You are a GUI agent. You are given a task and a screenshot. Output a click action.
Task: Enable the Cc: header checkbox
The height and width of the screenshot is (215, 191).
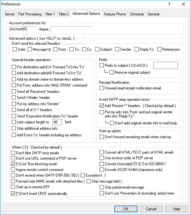click(x=84, y=49)
